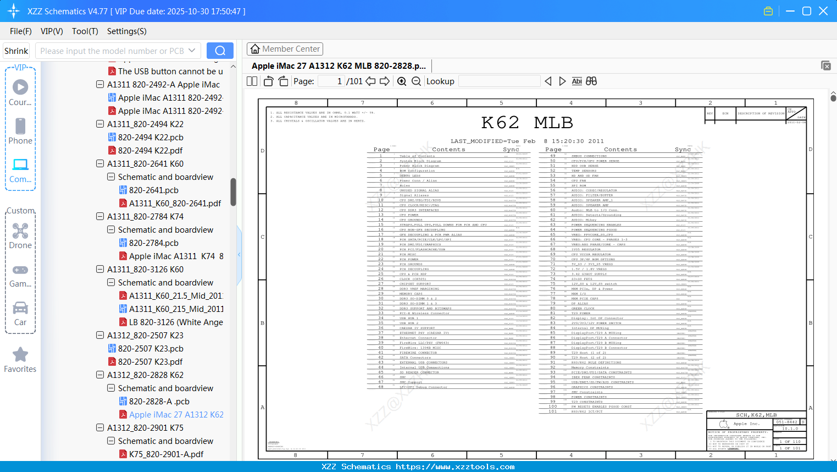Click the restore panel icon at the viewer's right edge
837x472 pixels.
pos(826,65)
